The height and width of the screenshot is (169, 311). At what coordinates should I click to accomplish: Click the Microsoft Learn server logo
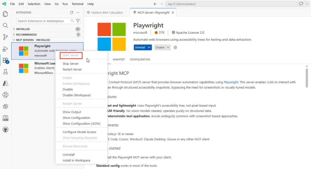(x=24, y=68)
